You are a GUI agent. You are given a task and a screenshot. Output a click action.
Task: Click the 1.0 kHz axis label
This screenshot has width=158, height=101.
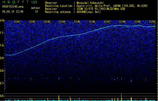tap(2, 45)
